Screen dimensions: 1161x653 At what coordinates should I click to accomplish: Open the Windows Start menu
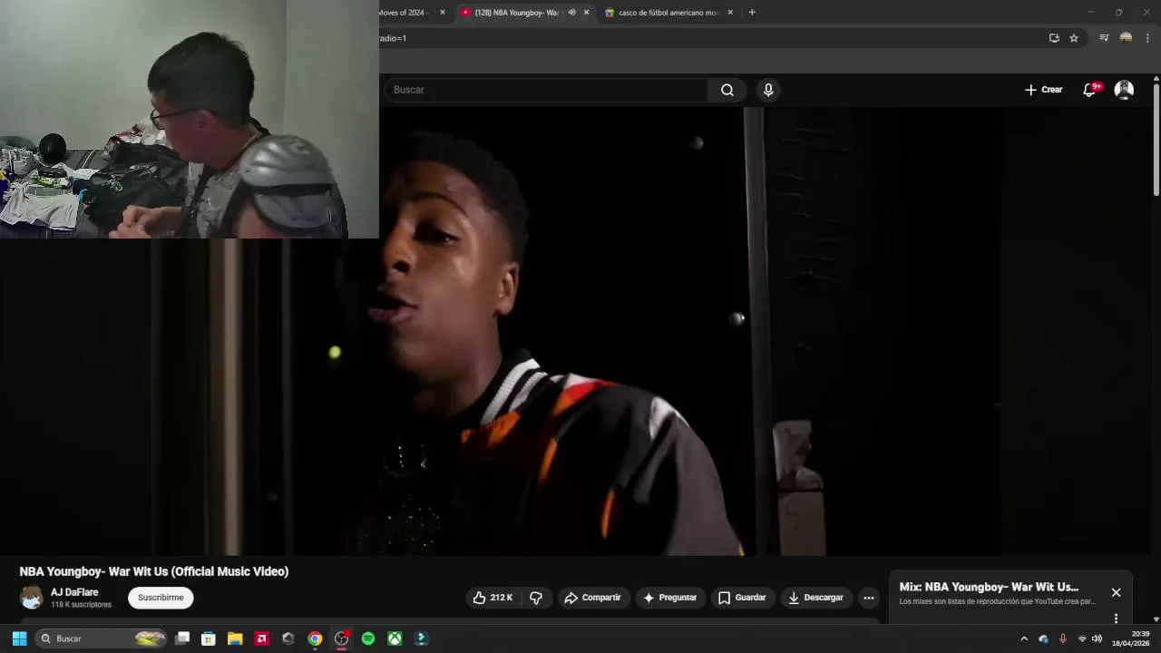tap(19, 638)
